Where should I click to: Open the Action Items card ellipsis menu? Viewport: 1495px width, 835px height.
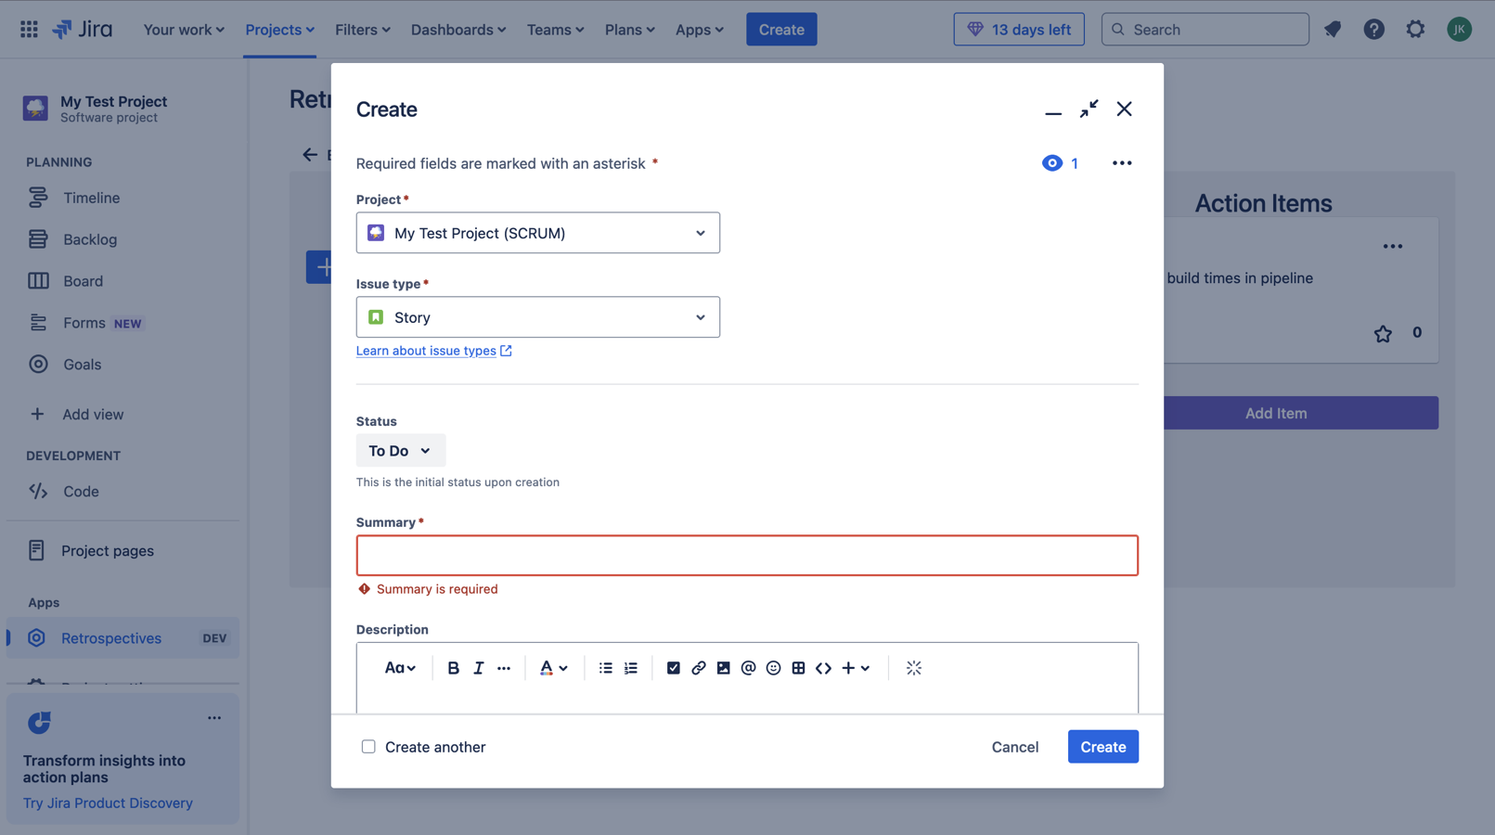1392,247
